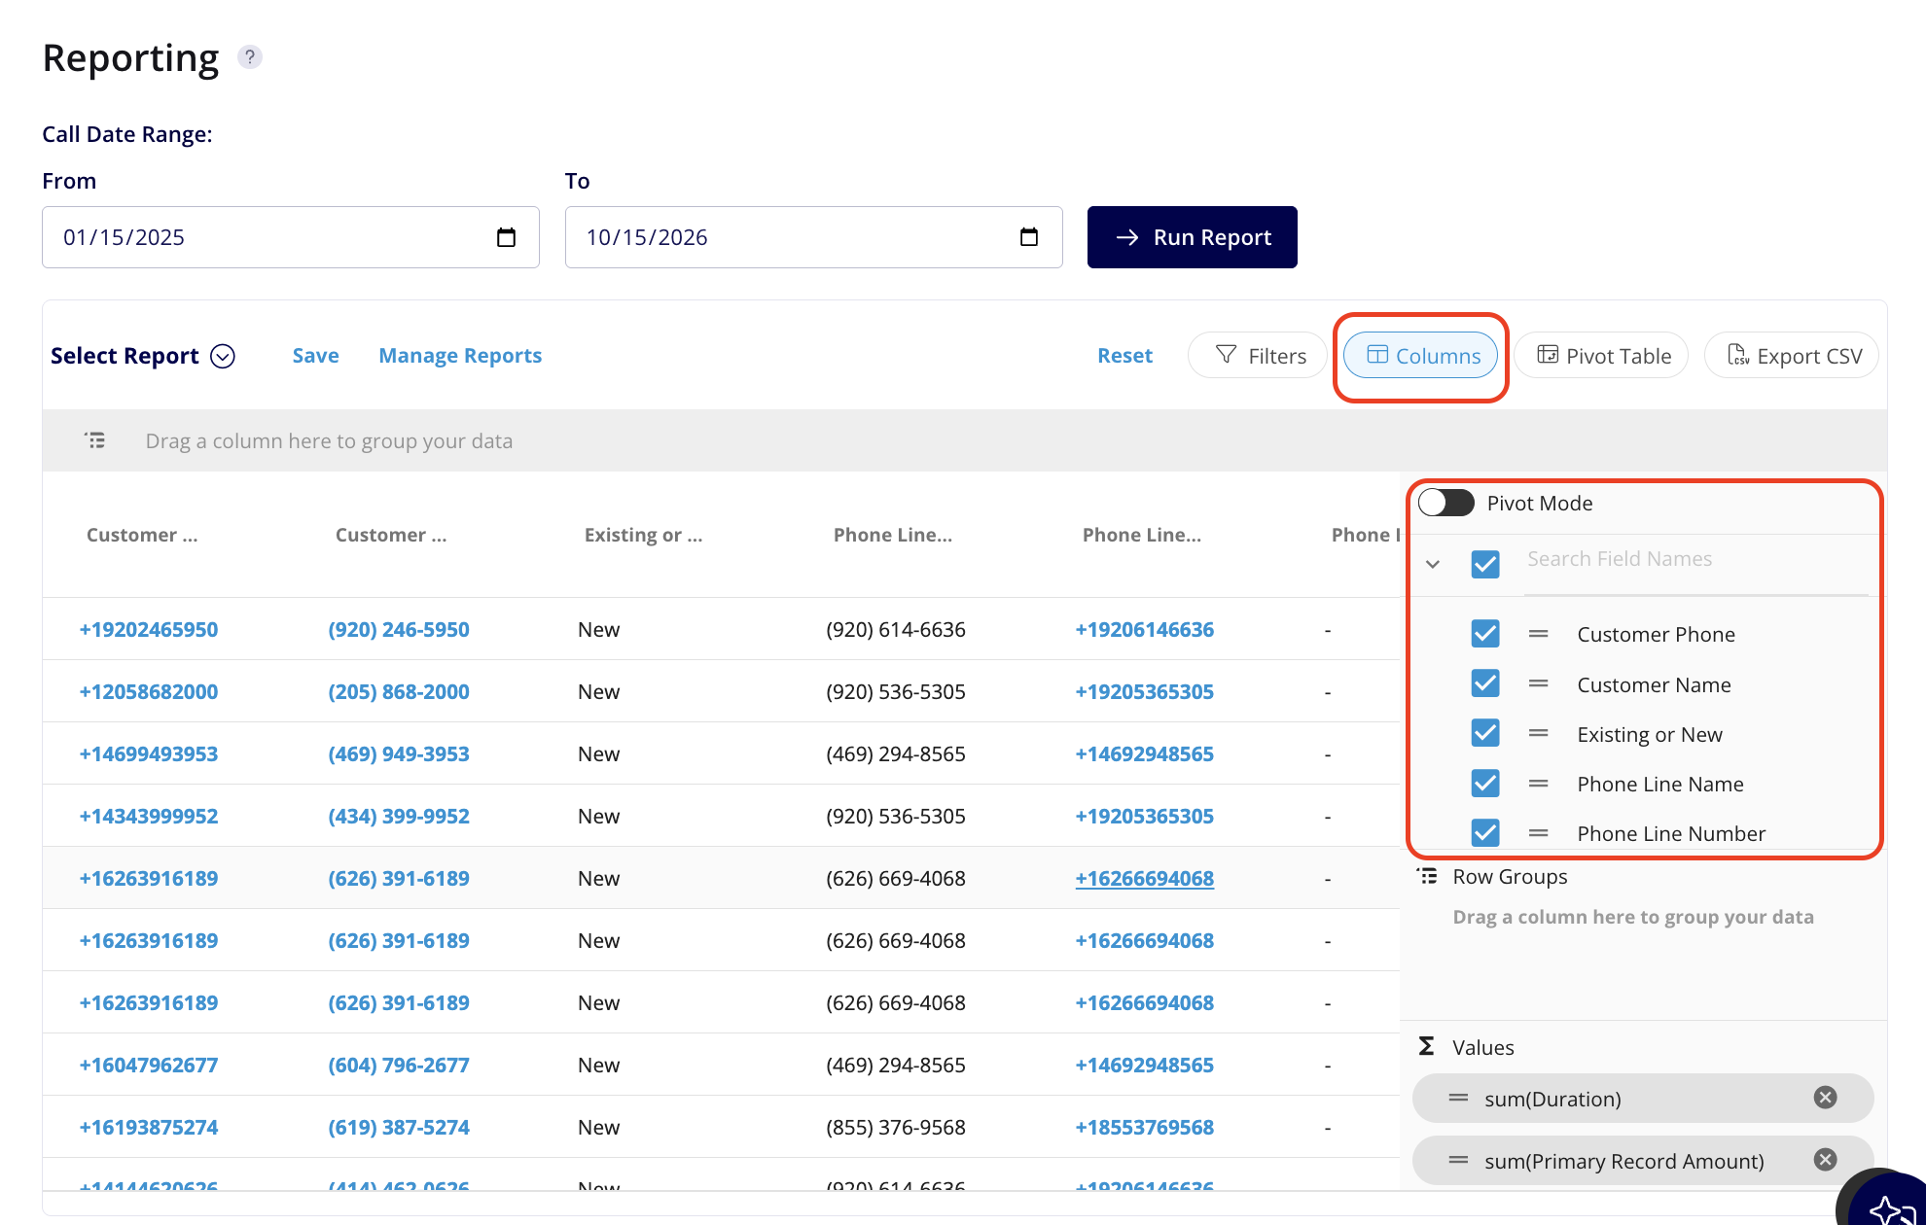Screen dimensions: 1926x1225
Task: Click Existing or... column header
Action: pos(643,535)
